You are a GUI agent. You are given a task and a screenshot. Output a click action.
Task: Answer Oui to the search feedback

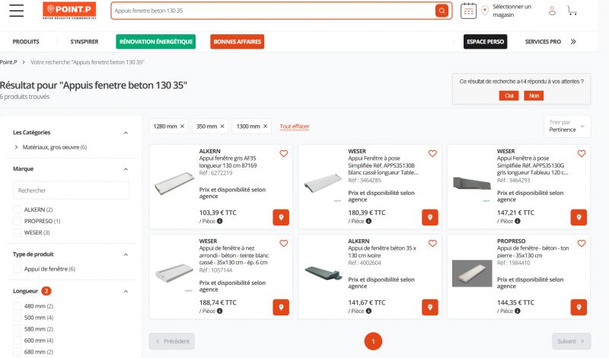coord(509,95)
